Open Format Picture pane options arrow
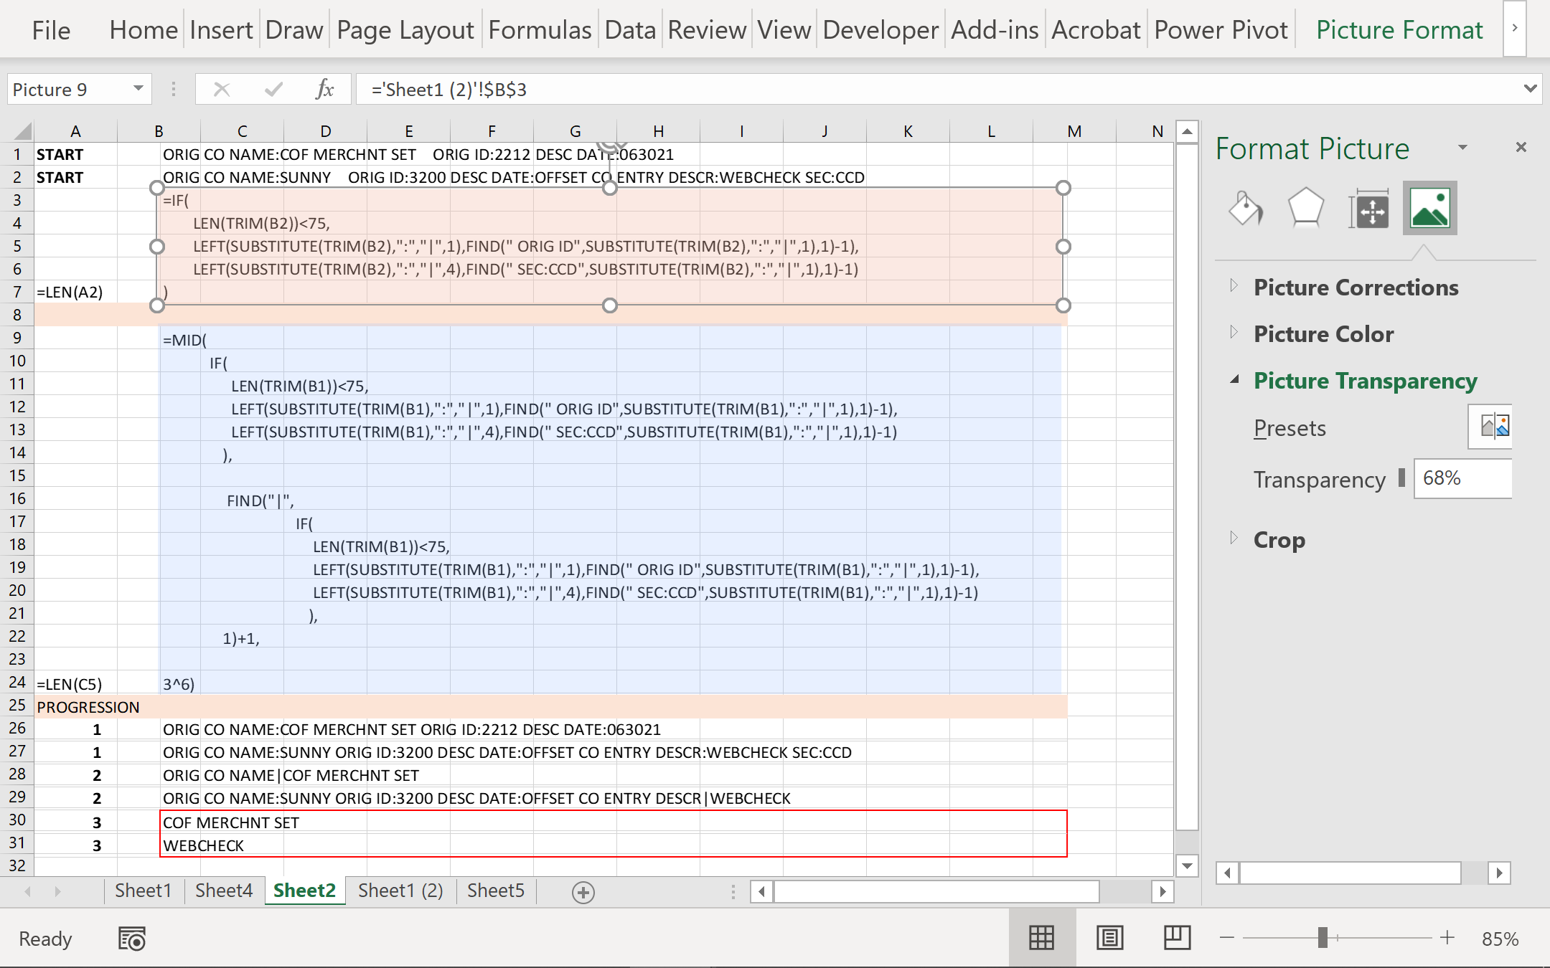 point(1462,148)
